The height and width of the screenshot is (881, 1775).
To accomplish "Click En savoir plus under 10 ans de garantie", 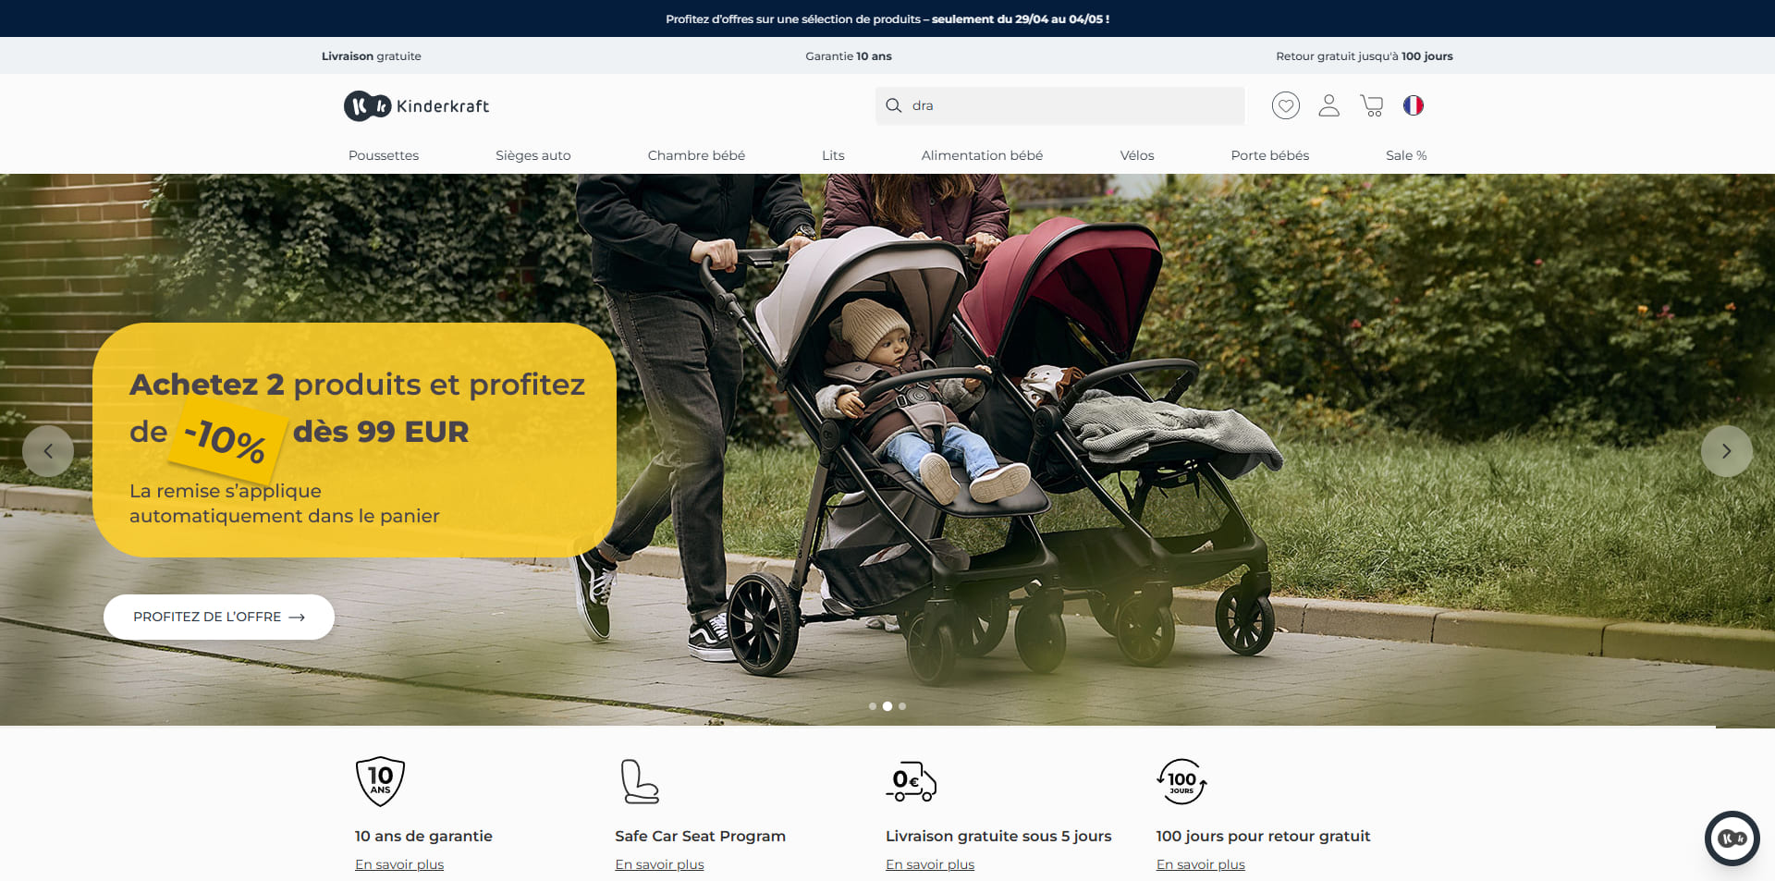I will pyautogui.click(x=399, y=864).
